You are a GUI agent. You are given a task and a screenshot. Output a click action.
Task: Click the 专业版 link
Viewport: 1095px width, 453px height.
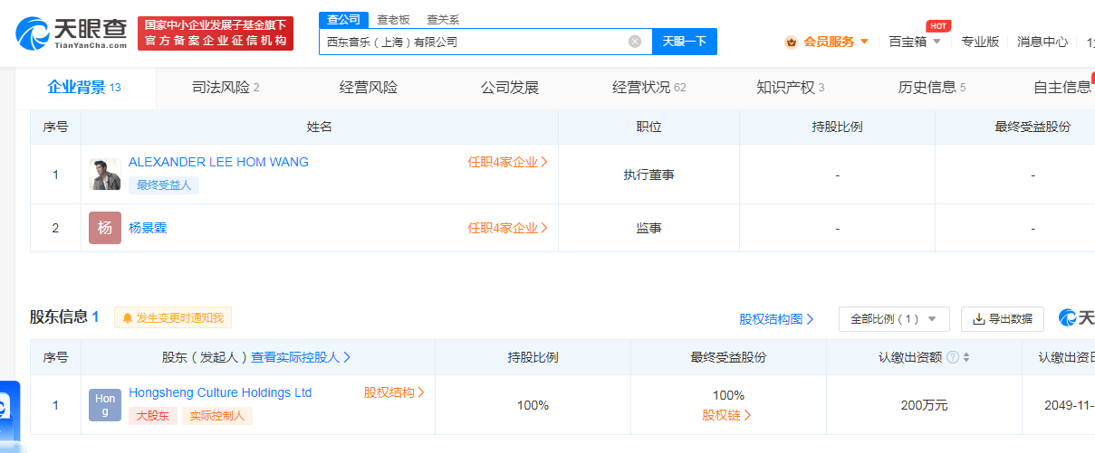[980, 42]
